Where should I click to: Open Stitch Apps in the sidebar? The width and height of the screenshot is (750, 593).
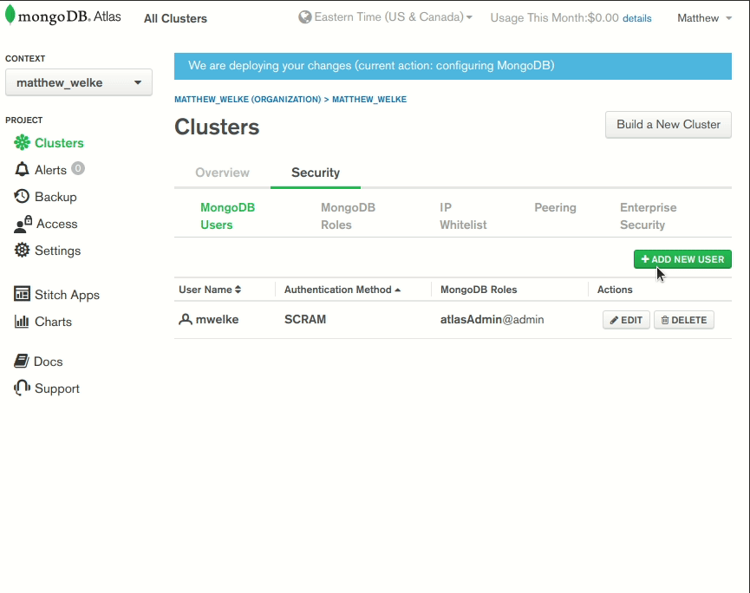point(67,295)
